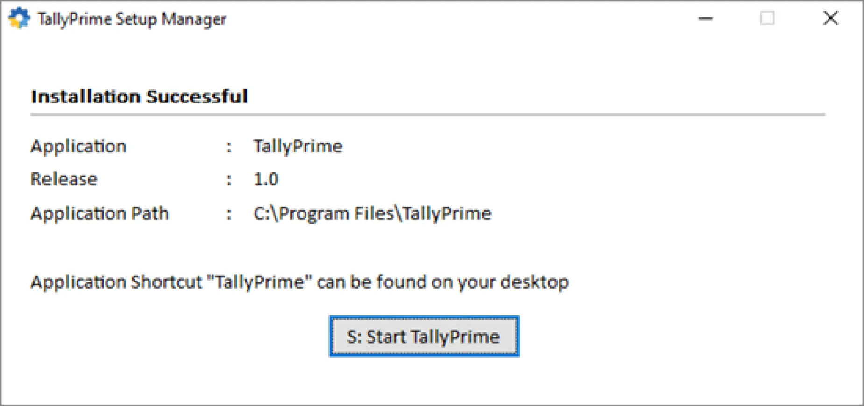The height and width of the screenshot is (406, 864).
Task: Click the "Installation Successful" heading
Action: tap(139, 96)
